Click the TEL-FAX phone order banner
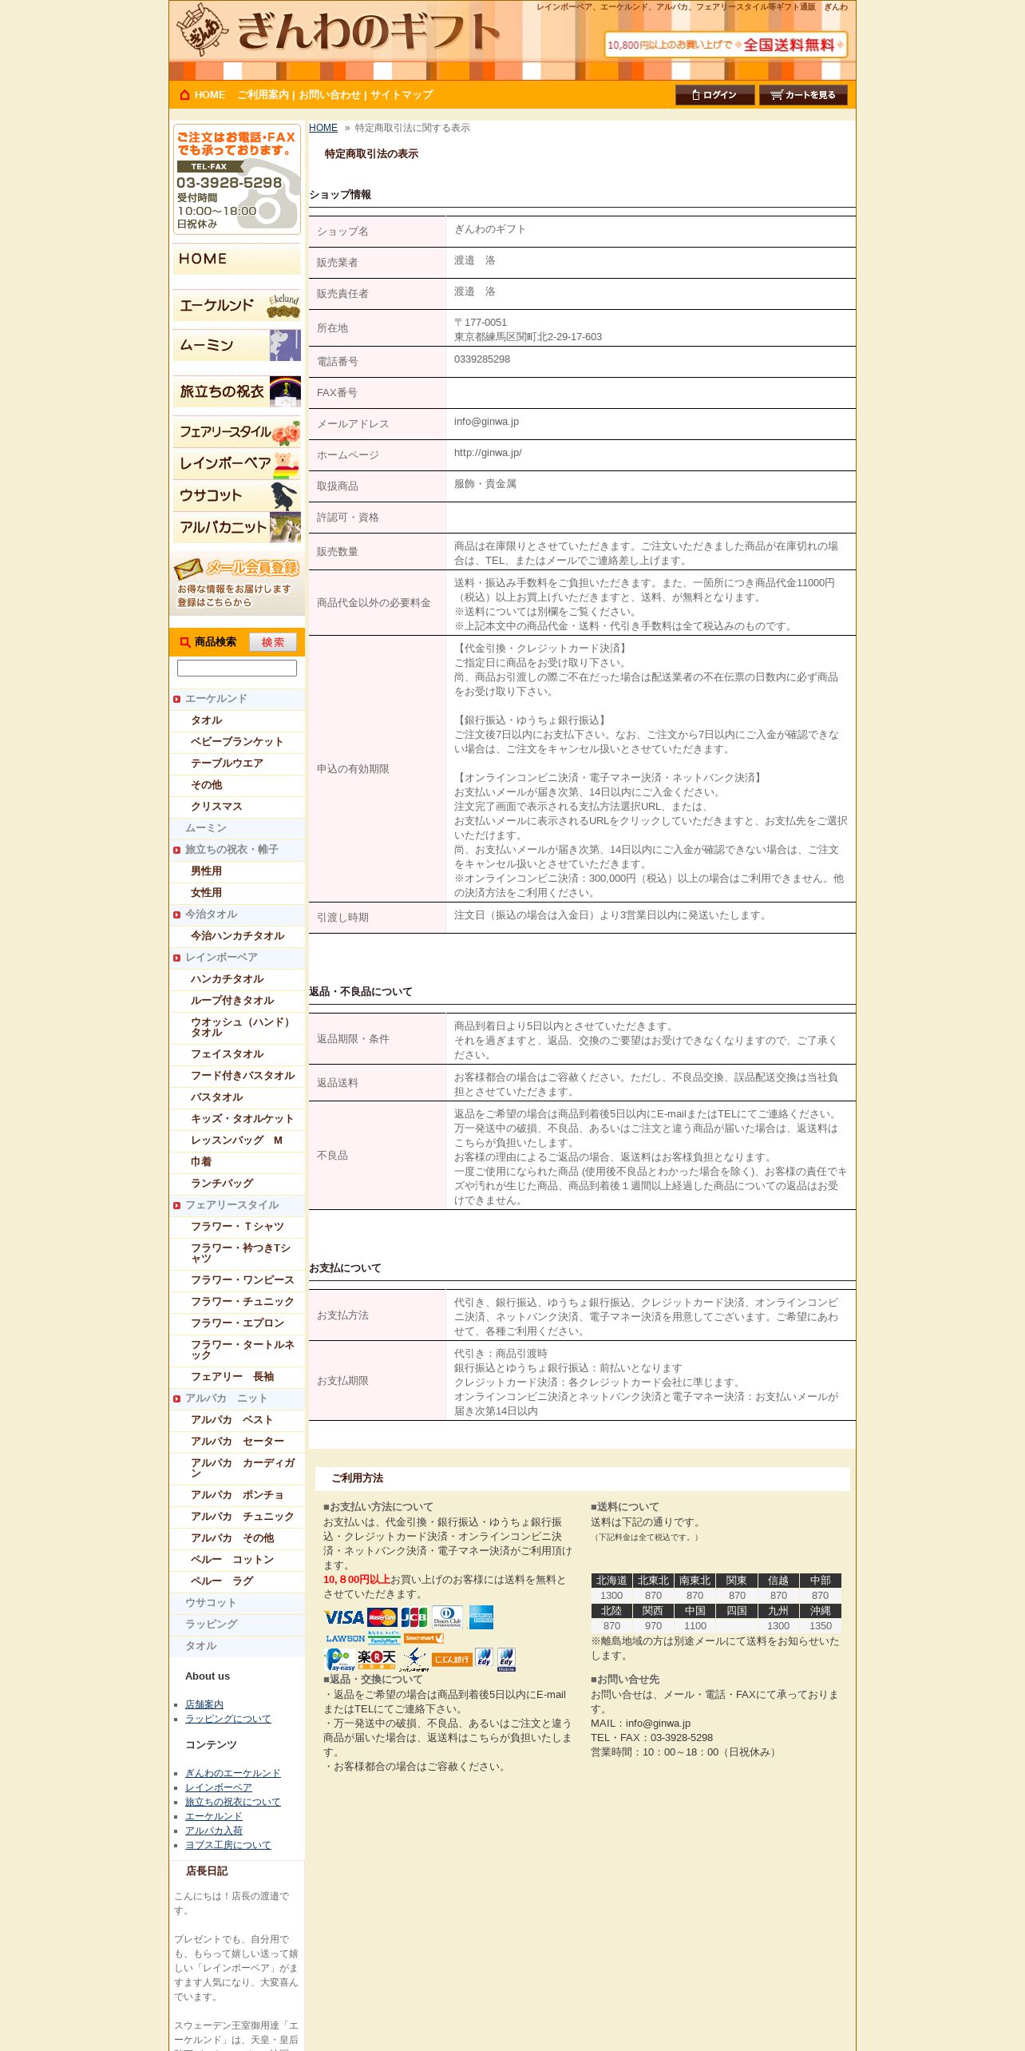This screenshot has width=1025, height=2051. click(237, 179)
